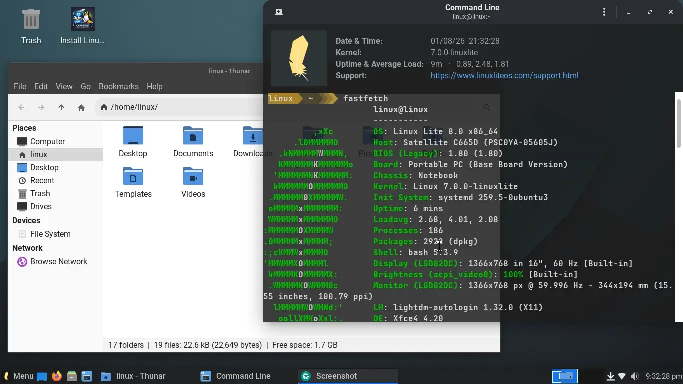Select the Templates folder in Thunar
The width and height of the screenshot is (683, 384).
tap(133, 182)
